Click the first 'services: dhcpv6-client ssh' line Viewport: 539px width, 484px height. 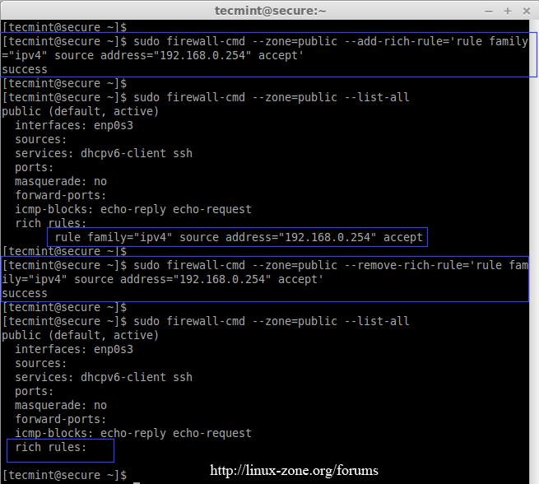click(104, 153)
